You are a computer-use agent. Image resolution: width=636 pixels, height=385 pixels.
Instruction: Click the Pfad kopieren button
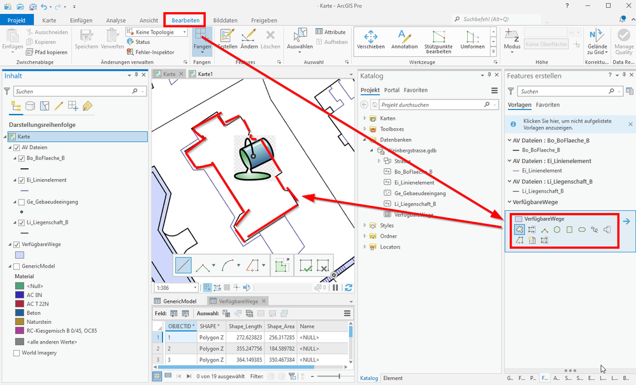[47, 52]
